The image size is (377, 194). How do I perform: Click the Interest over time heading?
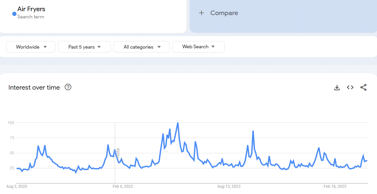click(x=34, y=87)
